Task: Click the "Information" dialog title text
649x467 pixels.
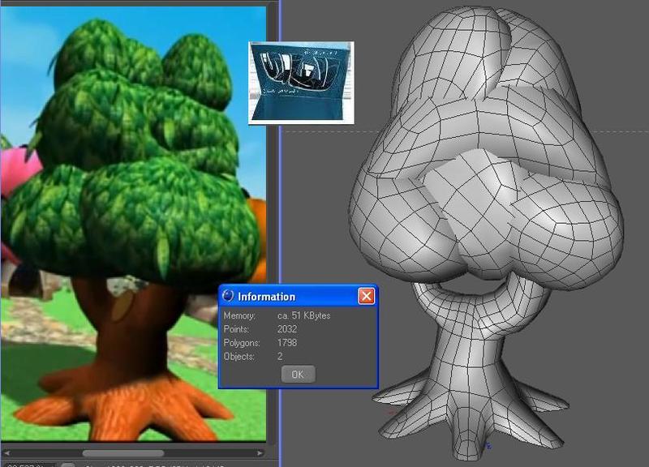Action: 267,297
